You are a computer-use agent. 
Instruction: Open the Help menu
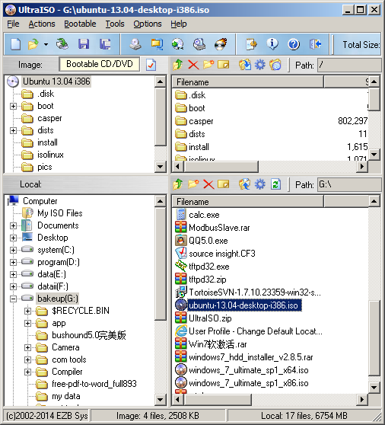(x=178, y=24)
